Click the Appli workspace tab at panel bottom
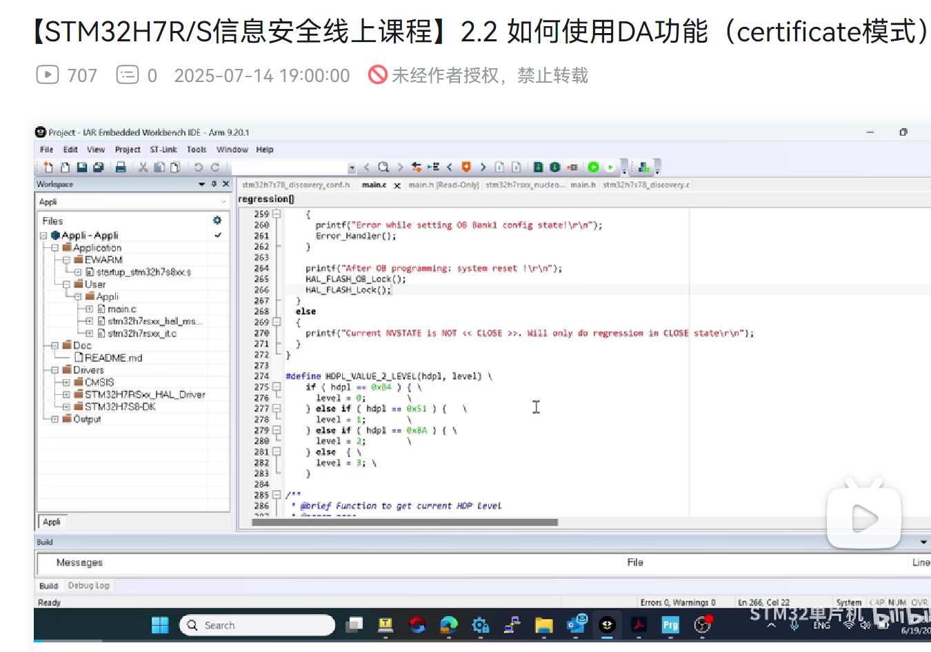The height and width of the screenshot is (652, 931). point(52,522)
